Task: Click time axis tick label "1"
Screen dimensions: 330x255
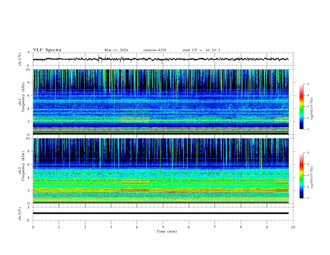Action: click(59, 227)
